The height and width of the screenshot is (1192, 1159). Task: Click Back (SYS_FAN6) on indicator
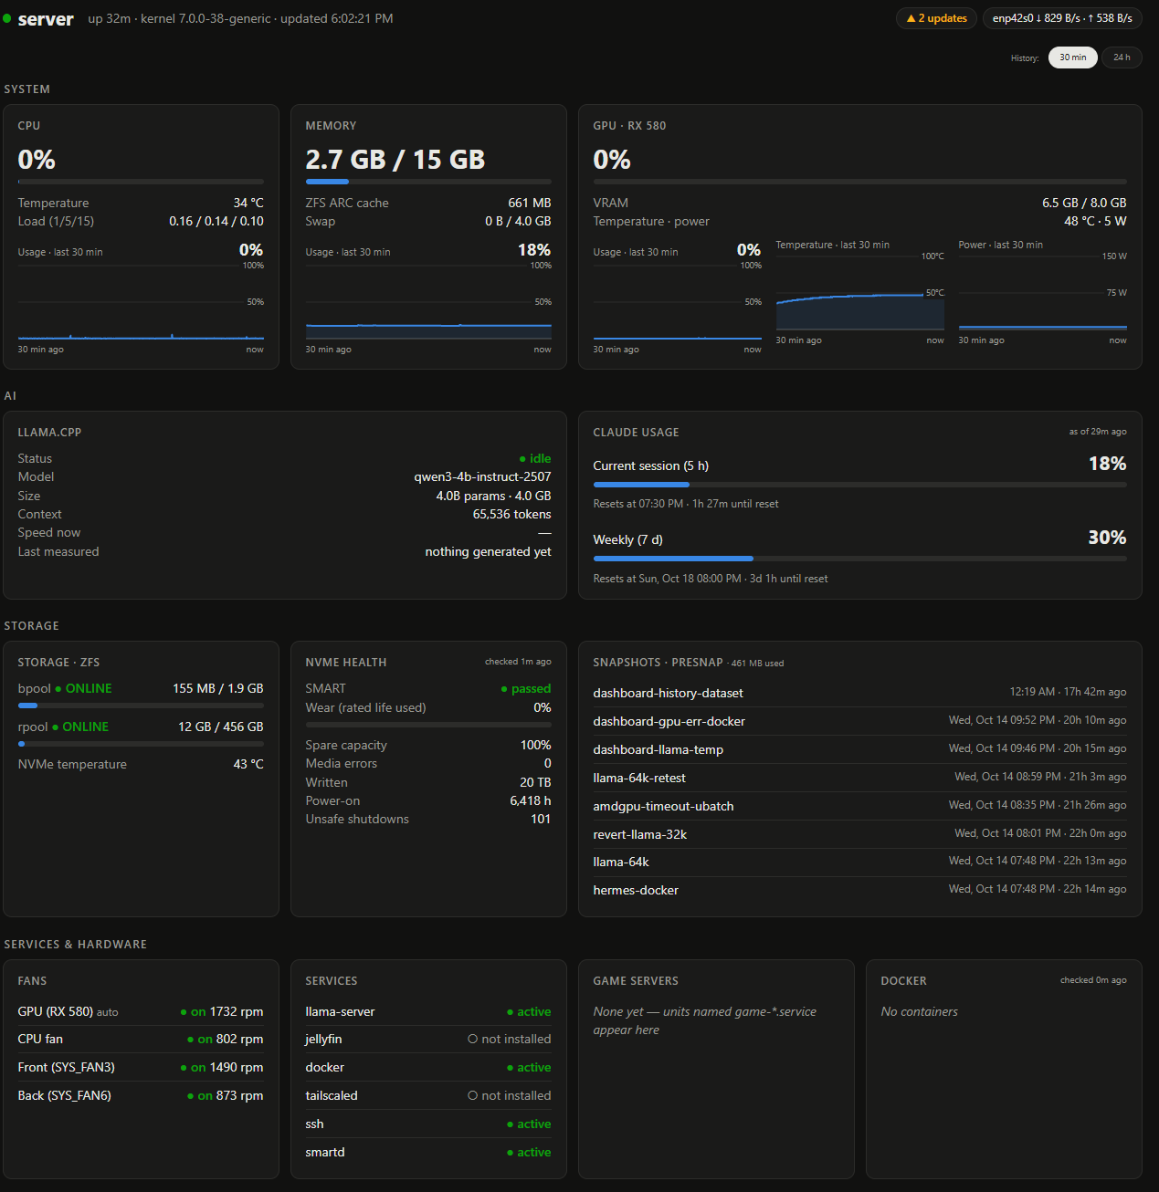coord(199,1096)
